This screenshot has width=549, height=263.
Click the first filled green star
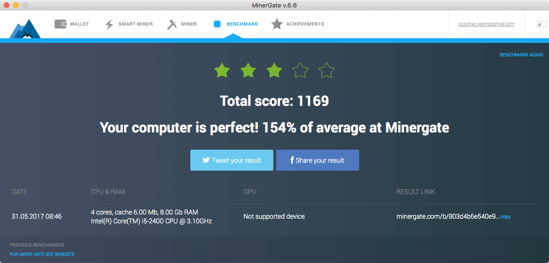pyautogui.click(x=222, y=70)
